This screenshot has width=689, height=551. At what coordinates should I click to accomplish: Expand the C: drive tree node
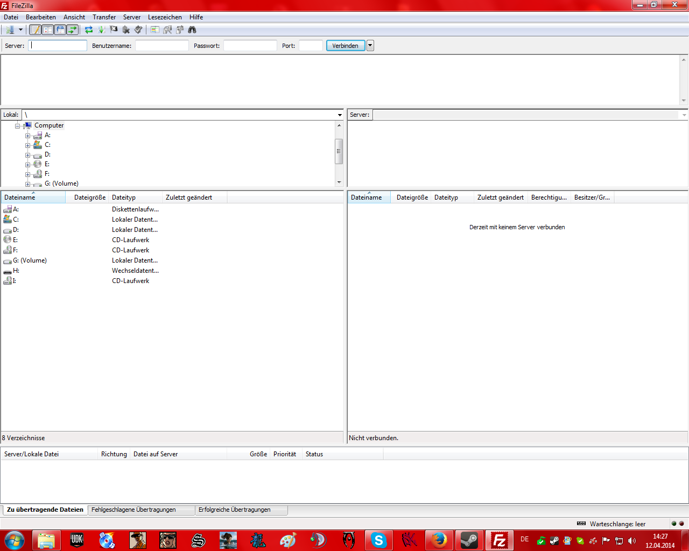coord(28,145)
